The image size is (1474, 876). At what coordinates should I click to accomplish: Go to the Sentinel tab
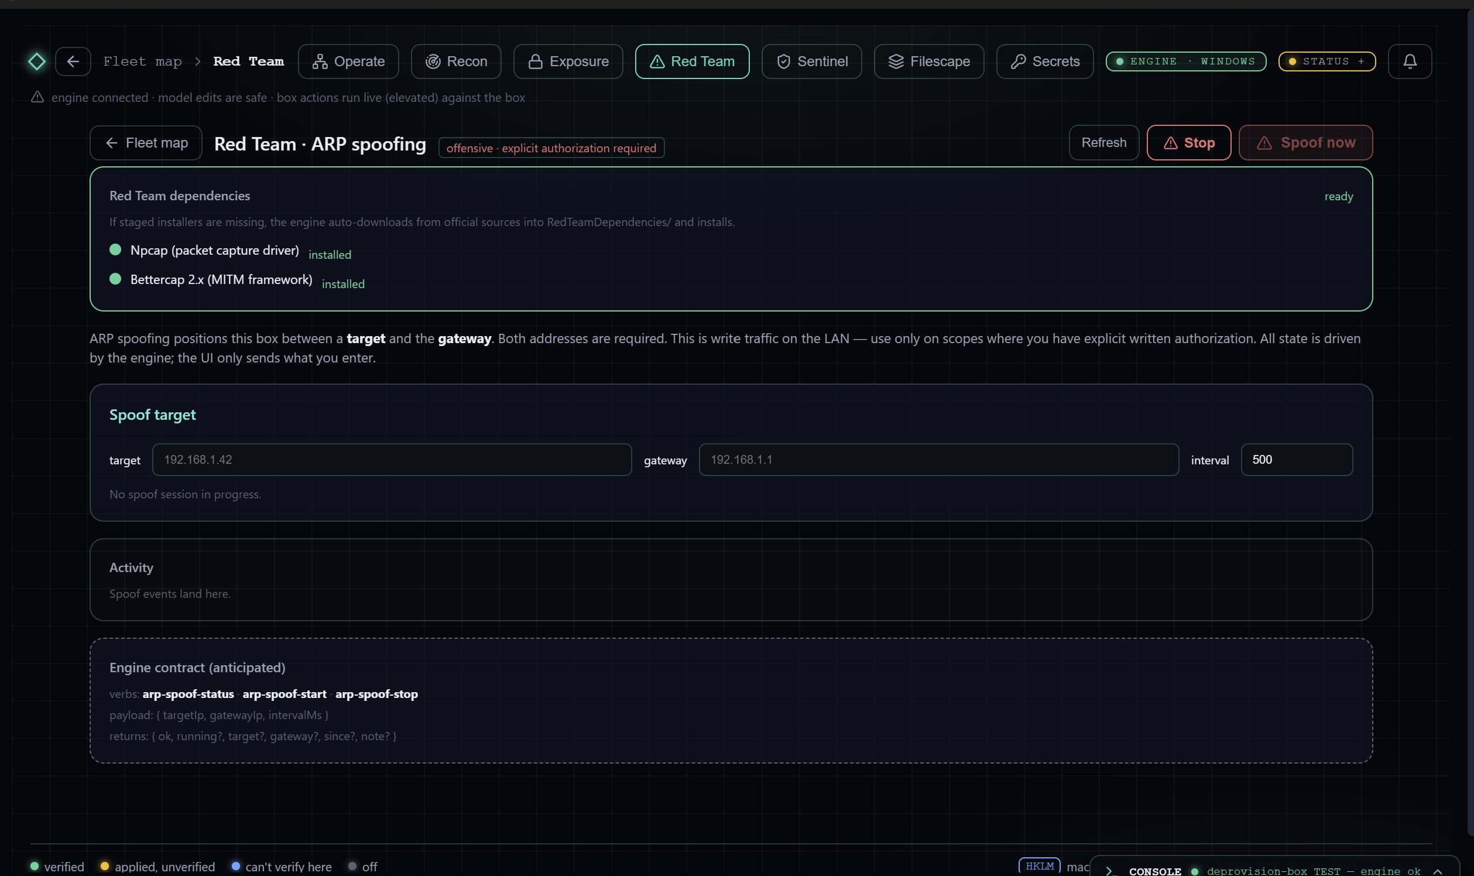point(811,61)
